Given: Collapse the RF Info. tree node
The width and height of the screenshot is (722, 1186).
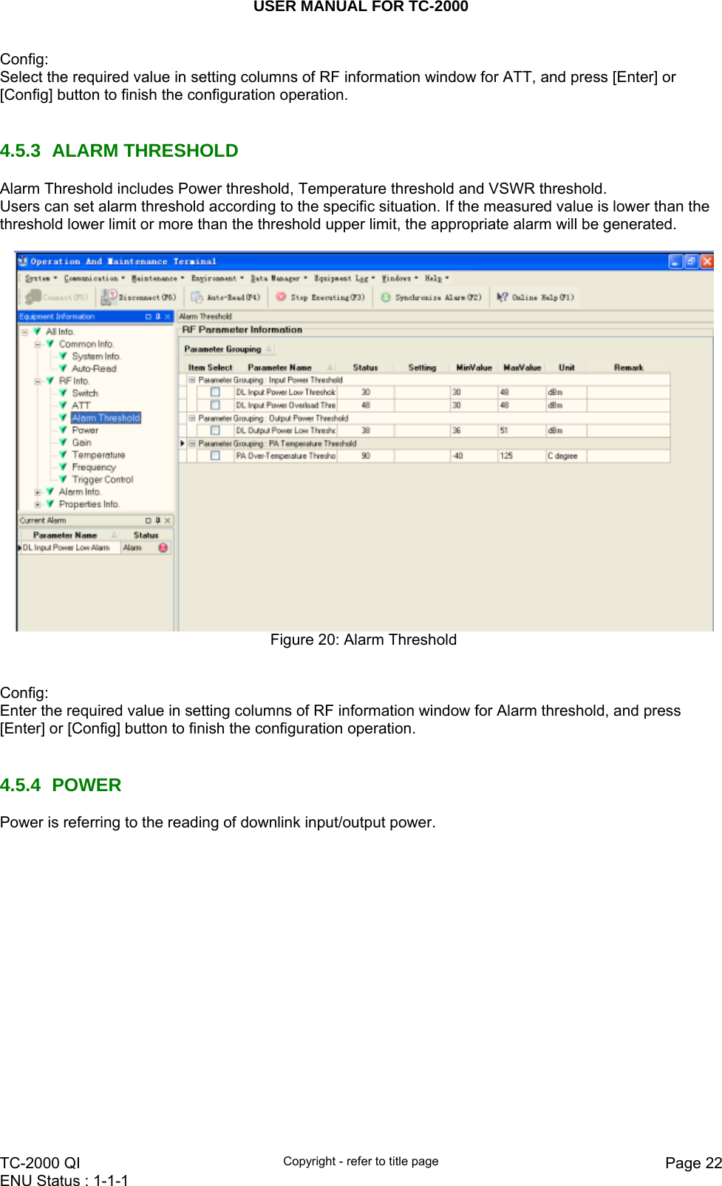Looking at the screenshot, I should point(38,381).
